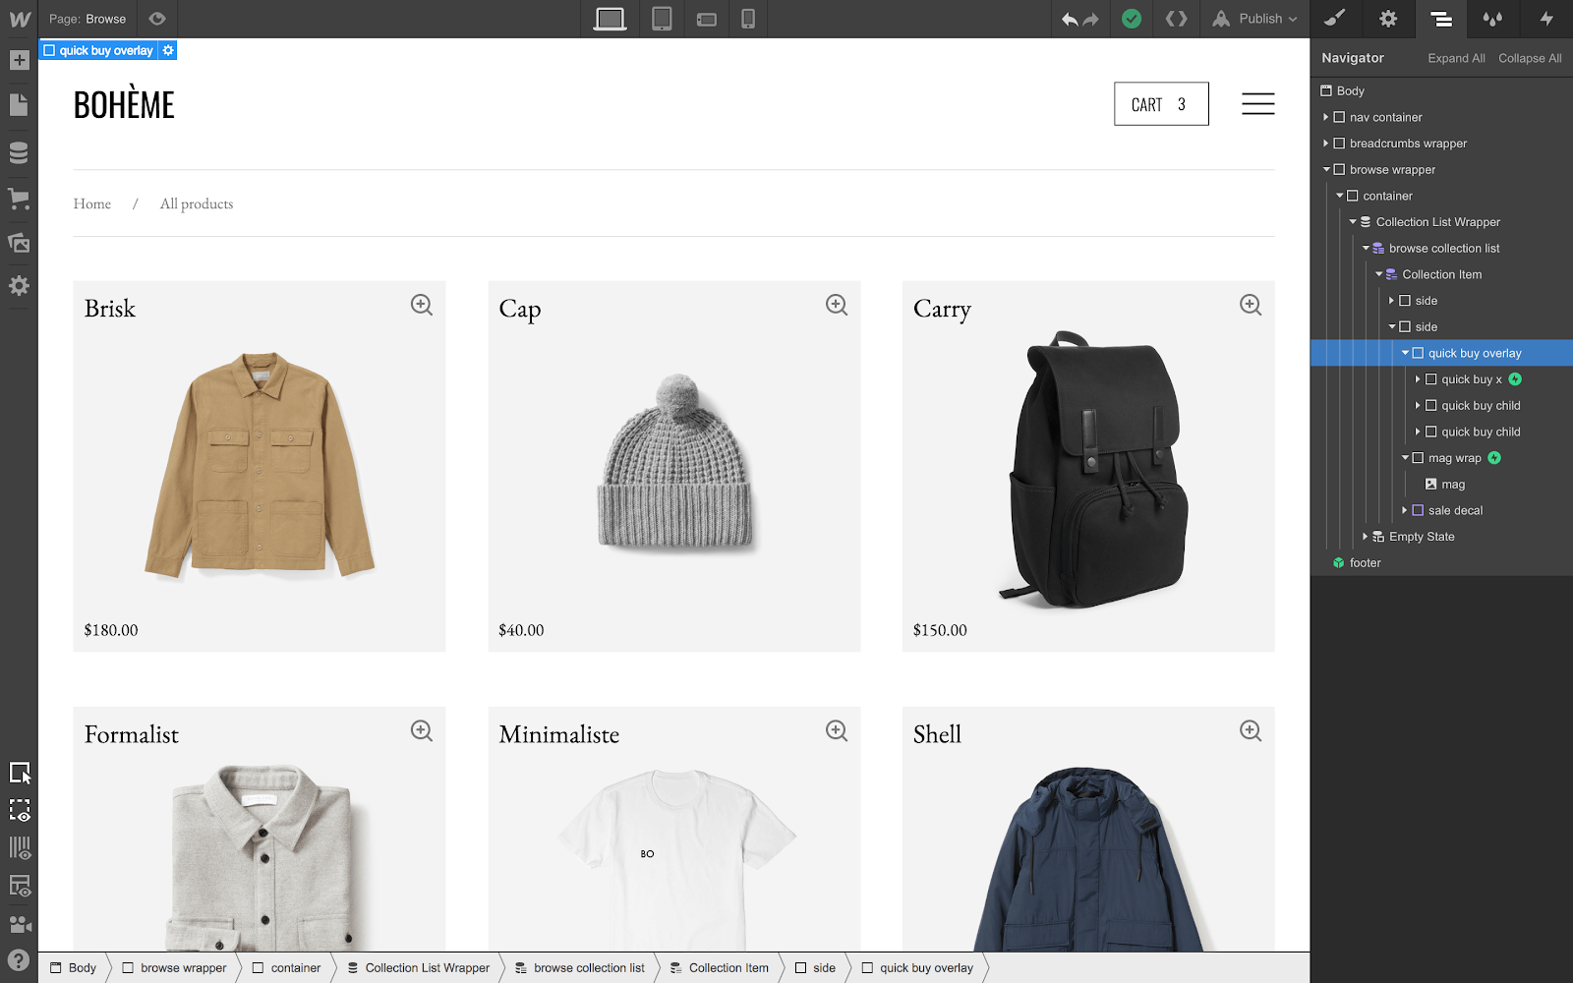Image resolution: width=1573 pixels, height=983 pixels.
Task: Click the Brisk jacket product image
Action: 260,465
